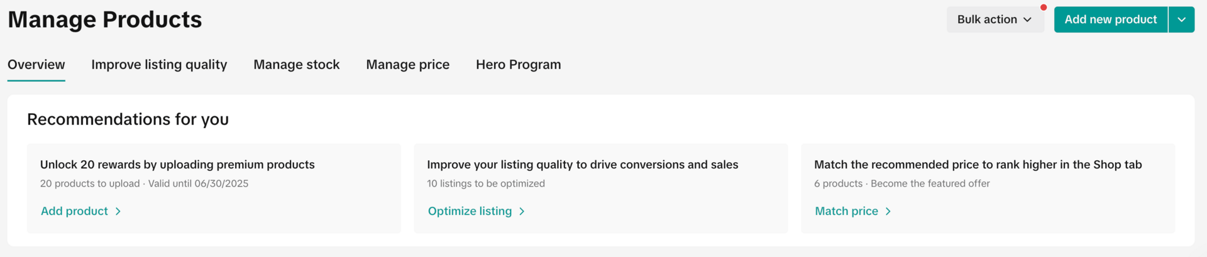The height and width of the screenshot is (257, 1207).
Task: Click the chevron next to Match price
Action: coord(888,212)
